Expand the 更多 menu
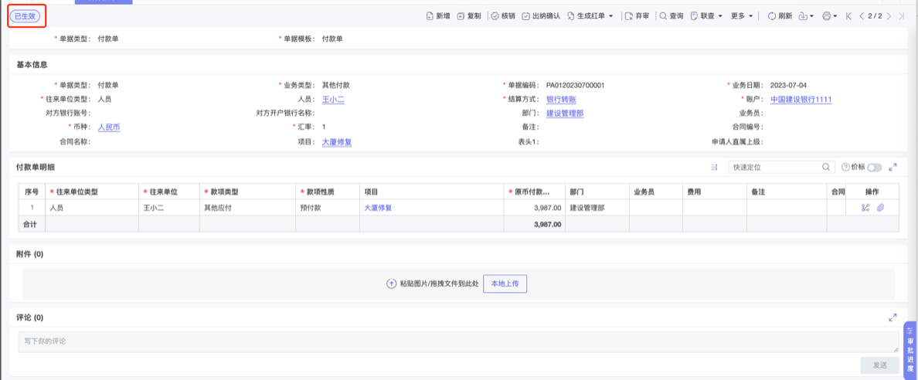The width and height of the screenshot is (918, 380). point(742,16)
